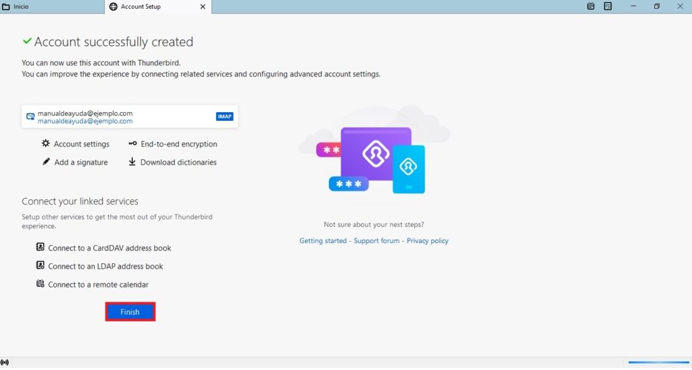Click the key icon for encryption
The height and width of the screenshot is (370, 692).
click(x=132, y=143)
